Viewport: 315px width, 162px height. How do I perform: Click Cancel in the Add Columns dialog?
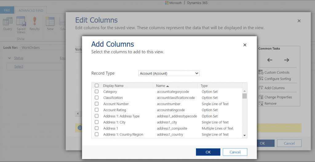tap(235, 152)
